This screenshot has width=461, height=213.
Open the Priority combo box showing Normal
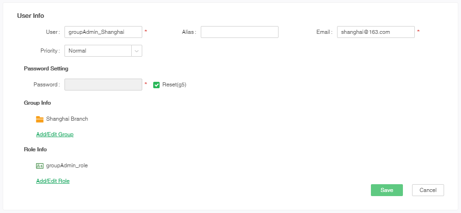(103, 51)
